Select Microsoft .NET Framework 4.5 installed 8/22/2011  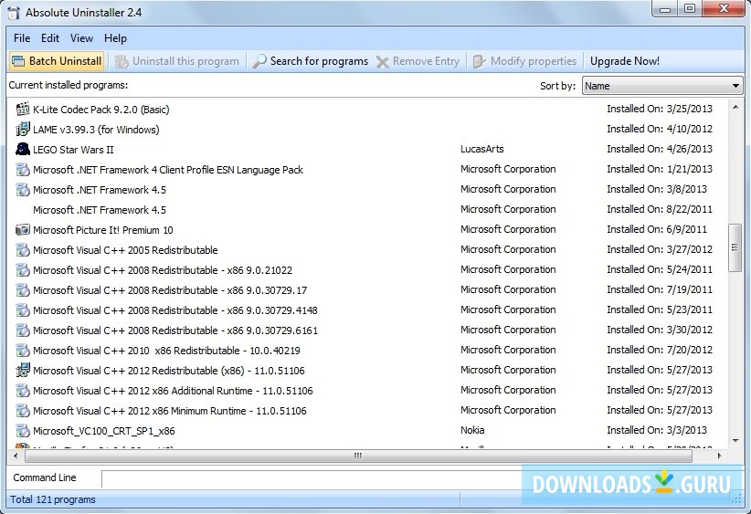(368, 210)
